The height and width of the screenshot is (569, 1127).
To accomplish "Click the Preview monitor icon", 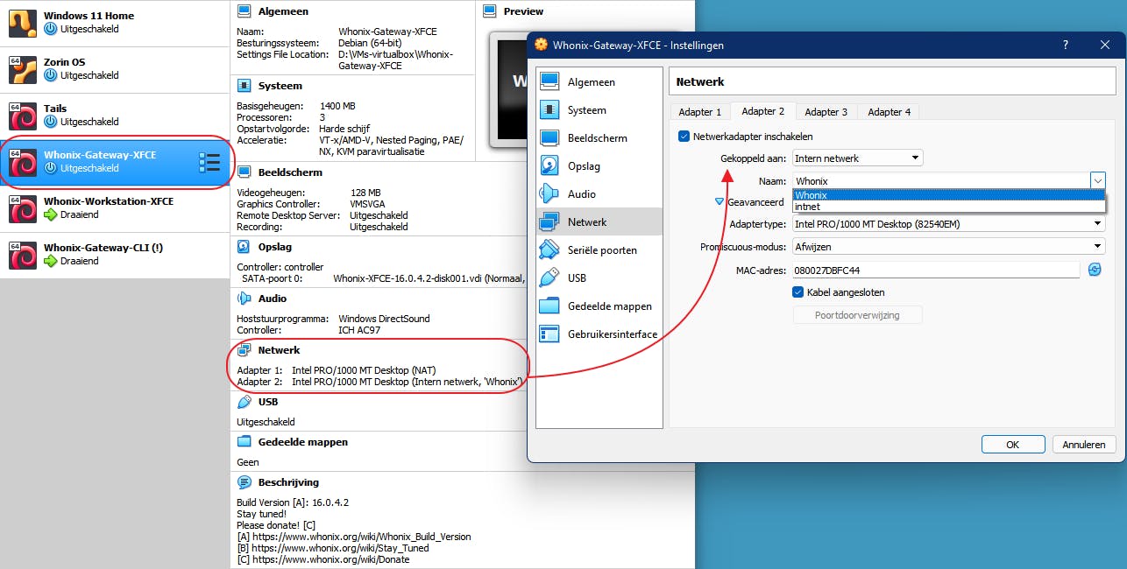I will point(490,12).
